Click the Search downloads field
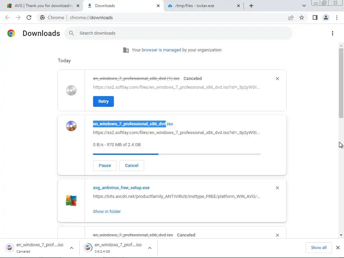 pos(181,33)
